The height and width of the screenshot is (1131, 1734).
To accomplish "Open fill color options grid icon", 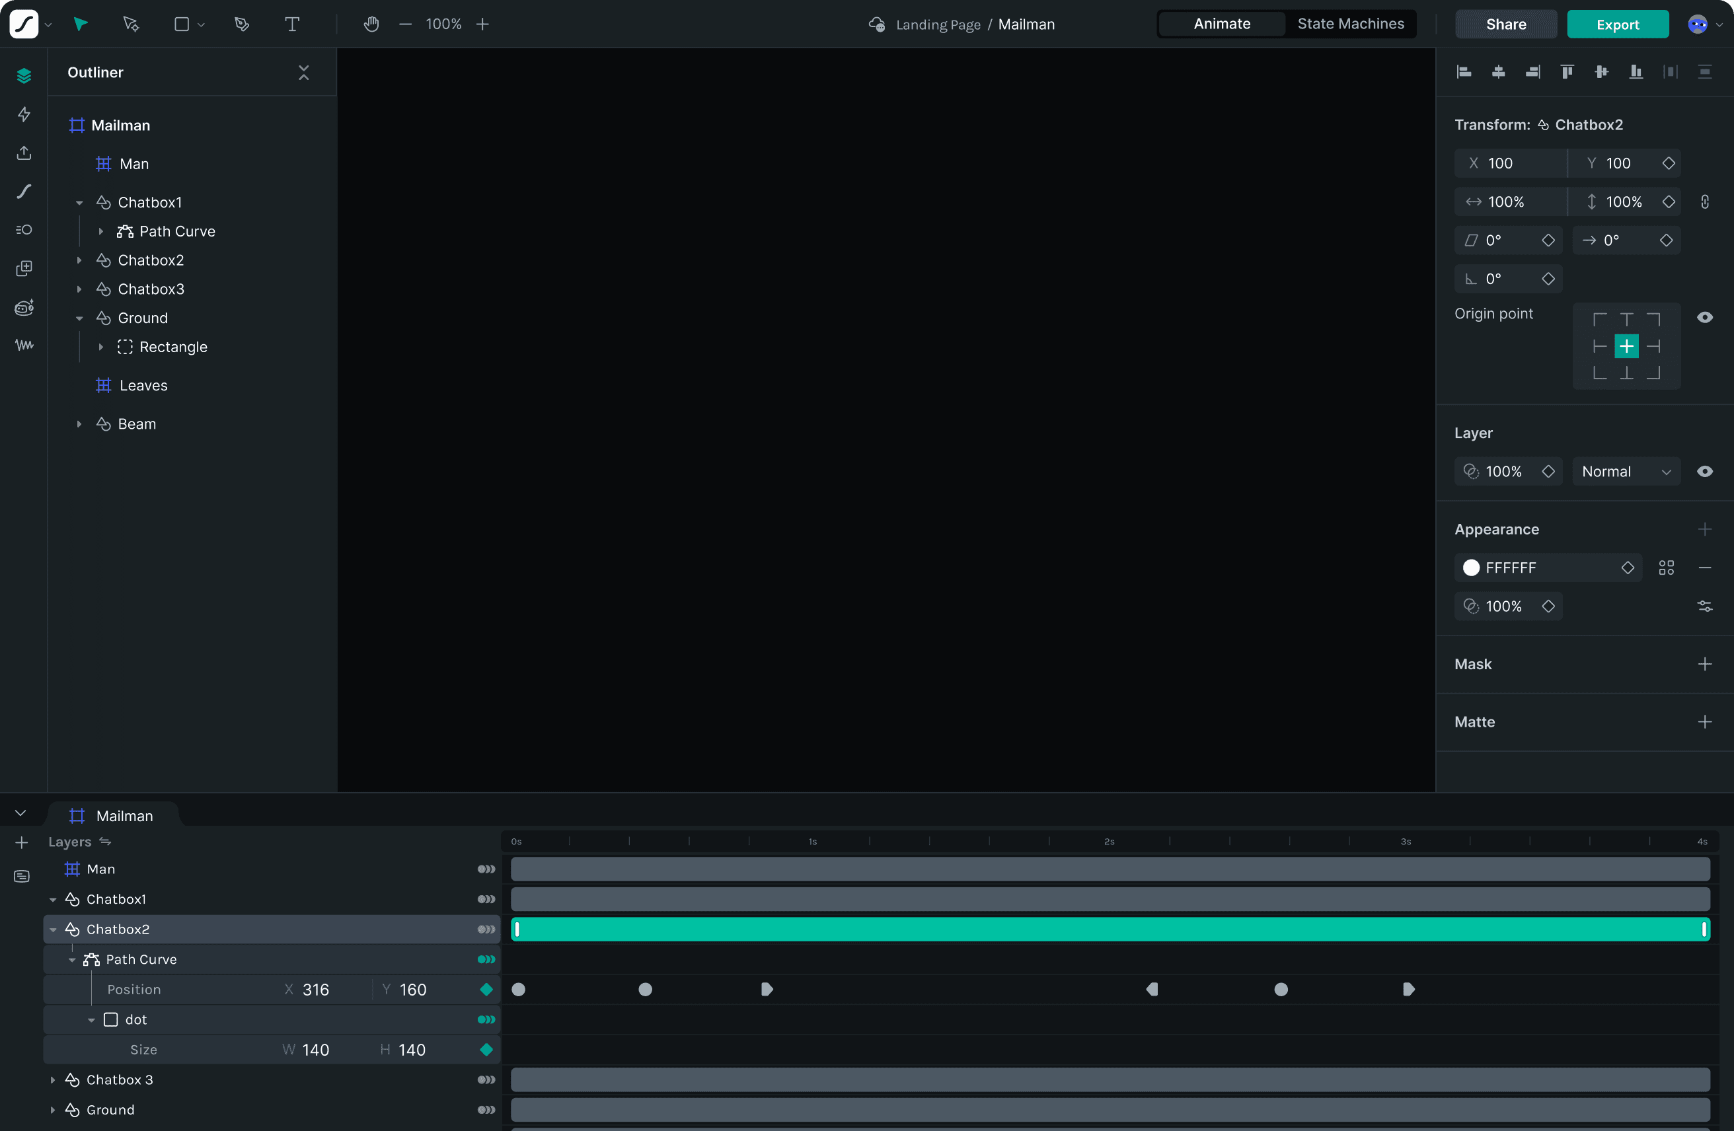I will [1666, 568].
